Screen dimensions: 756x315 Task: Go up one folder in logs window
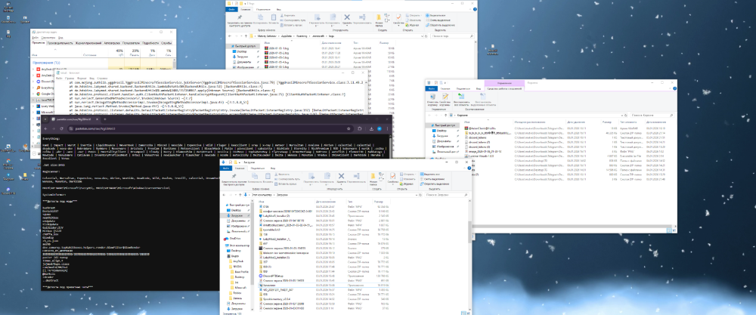[x=246, y=36]
